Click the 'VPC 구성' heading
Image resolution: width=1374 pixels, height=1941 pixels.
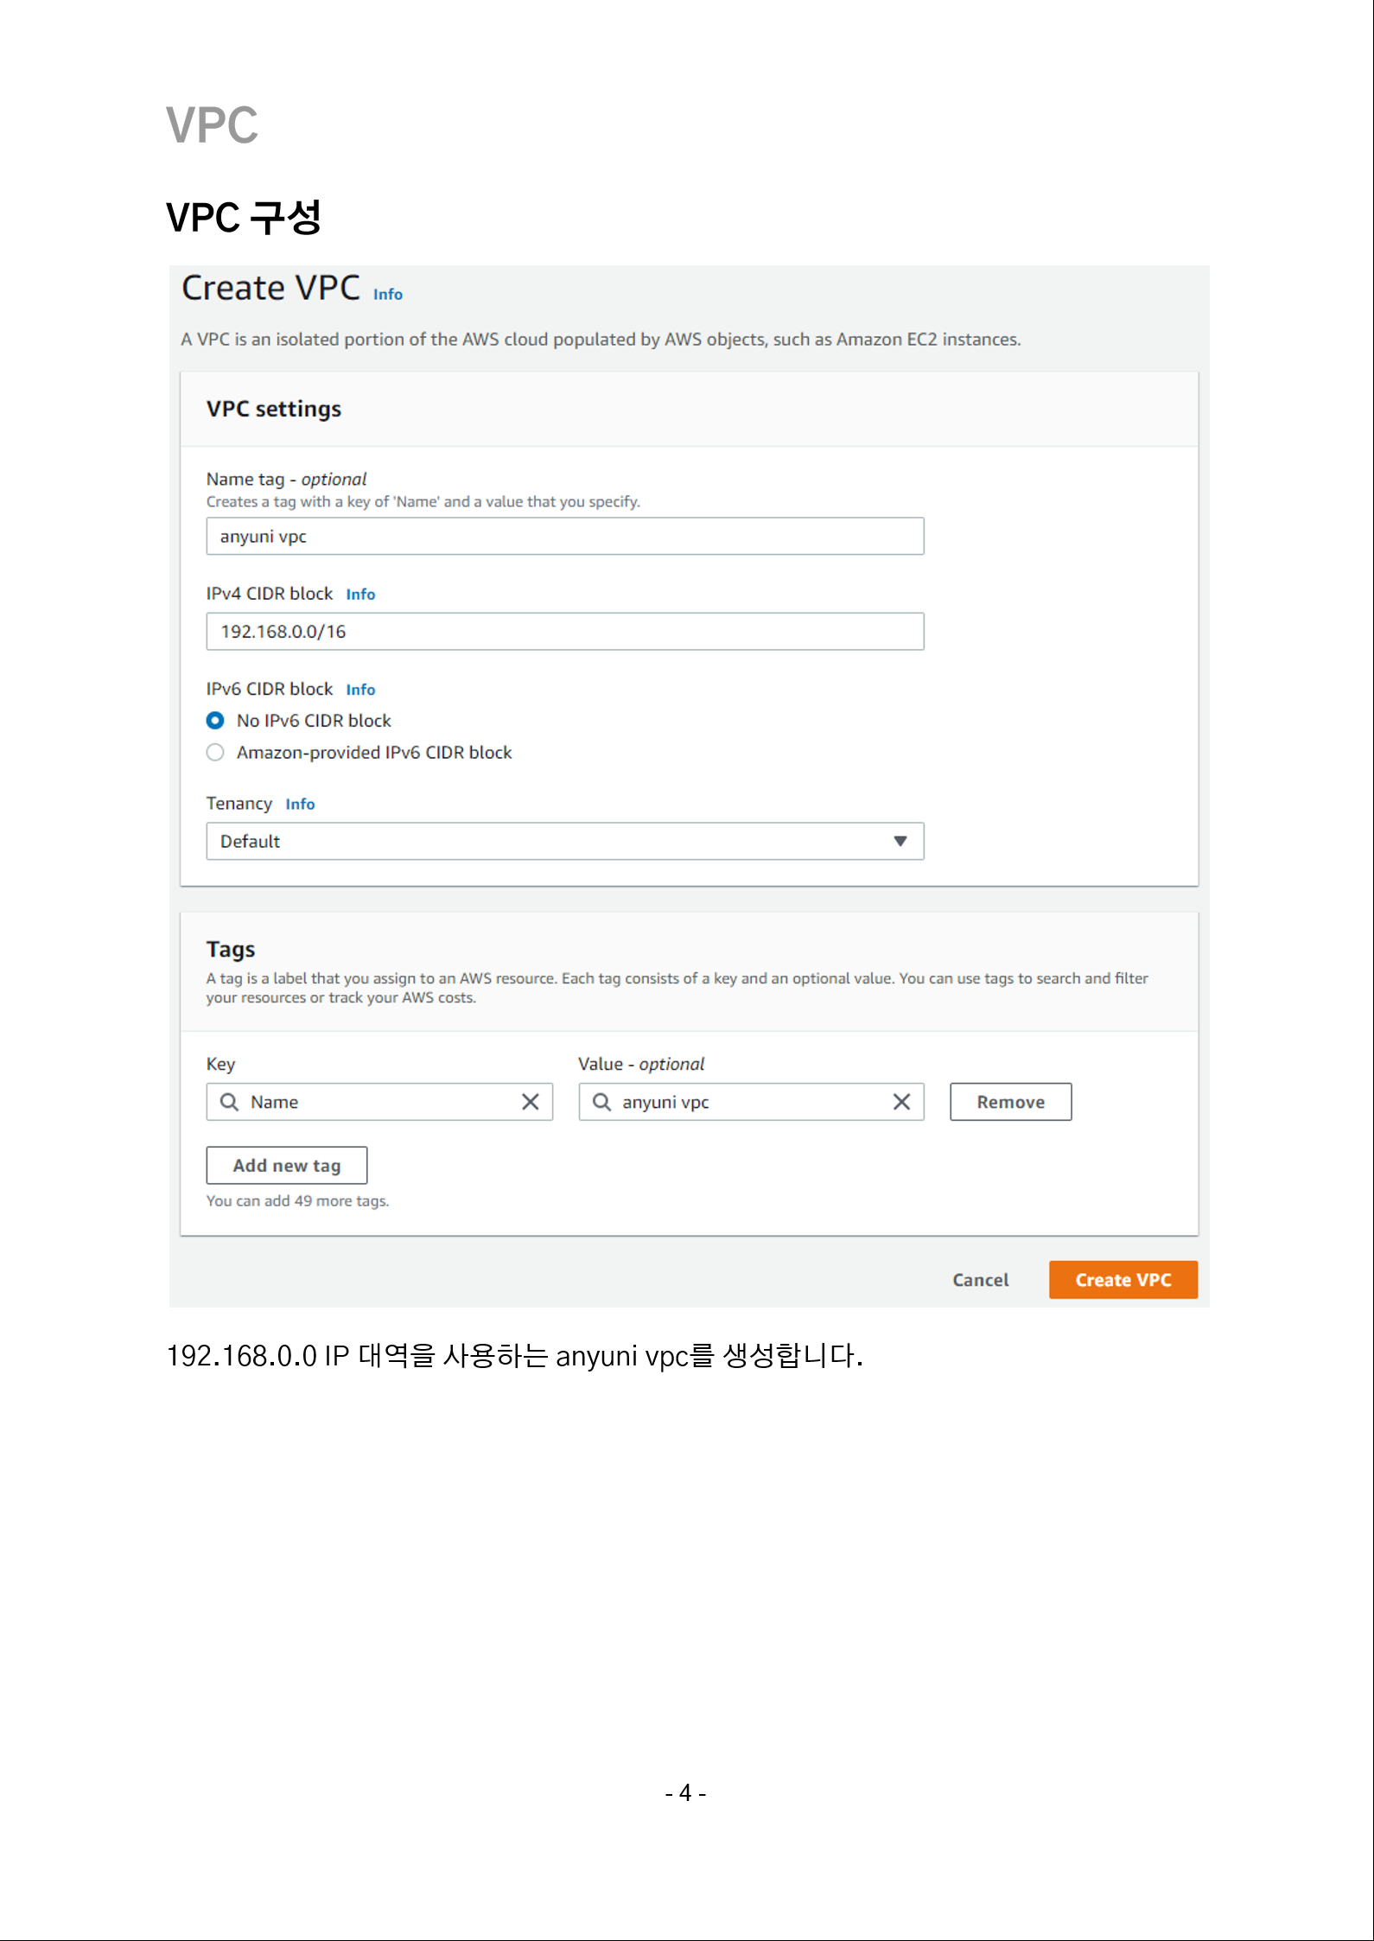point(243,218)
